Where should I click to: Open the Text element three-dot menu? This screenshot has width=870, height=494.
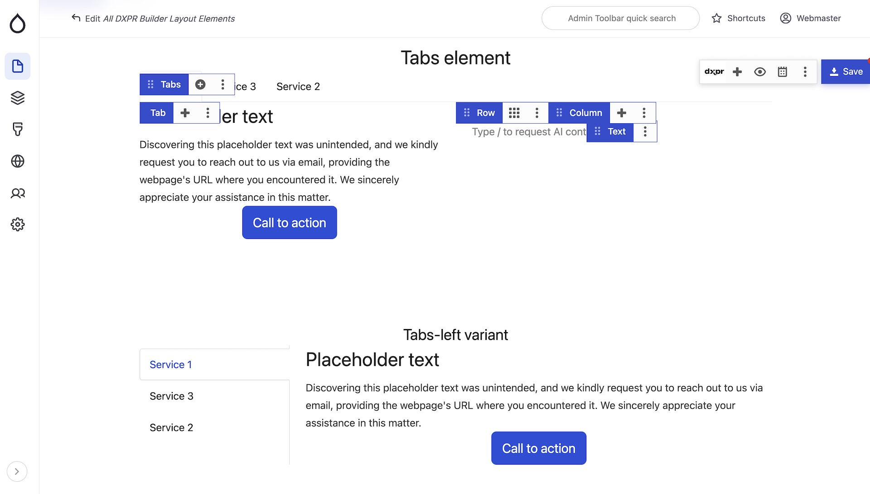click(x=645, y=132)
